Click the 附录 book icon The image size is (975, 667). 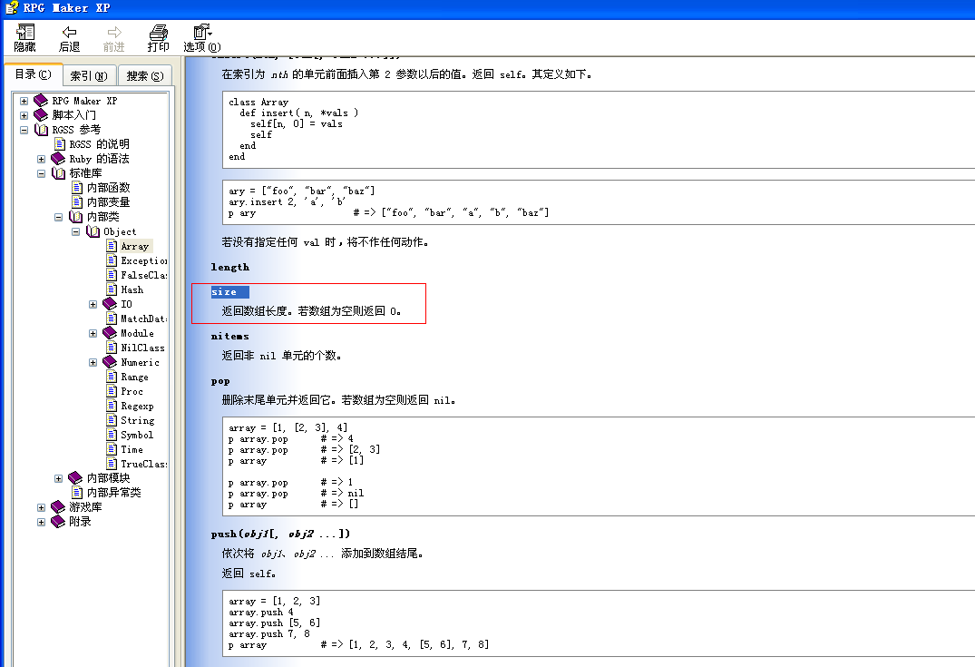point(58,522)
